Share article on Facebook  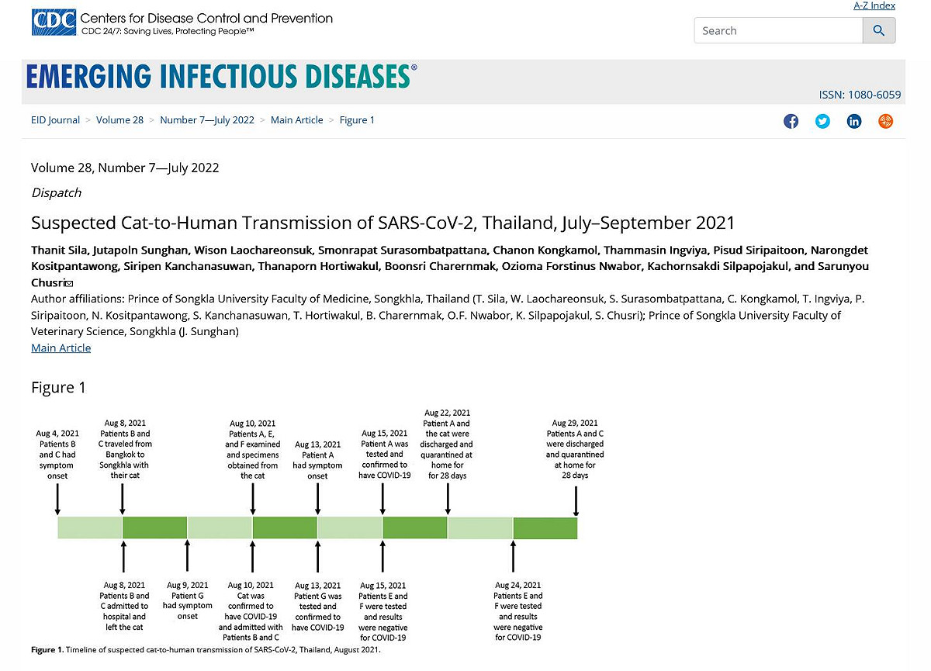point(791,121)
